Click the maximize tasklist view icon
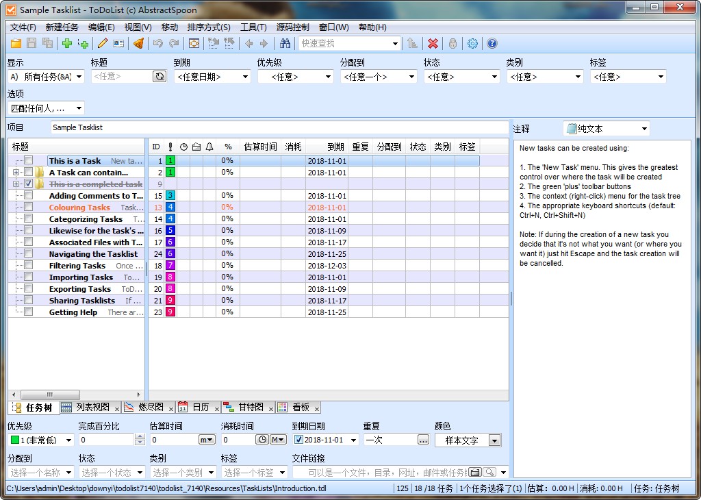 pos(194,43)
